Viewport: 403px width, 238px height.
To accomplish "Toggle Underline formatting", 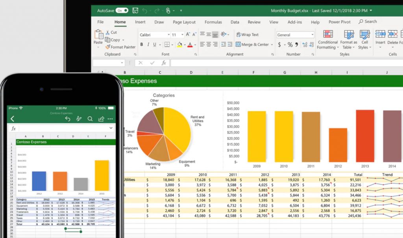I will pyautogui.click(x=154, y=45).
